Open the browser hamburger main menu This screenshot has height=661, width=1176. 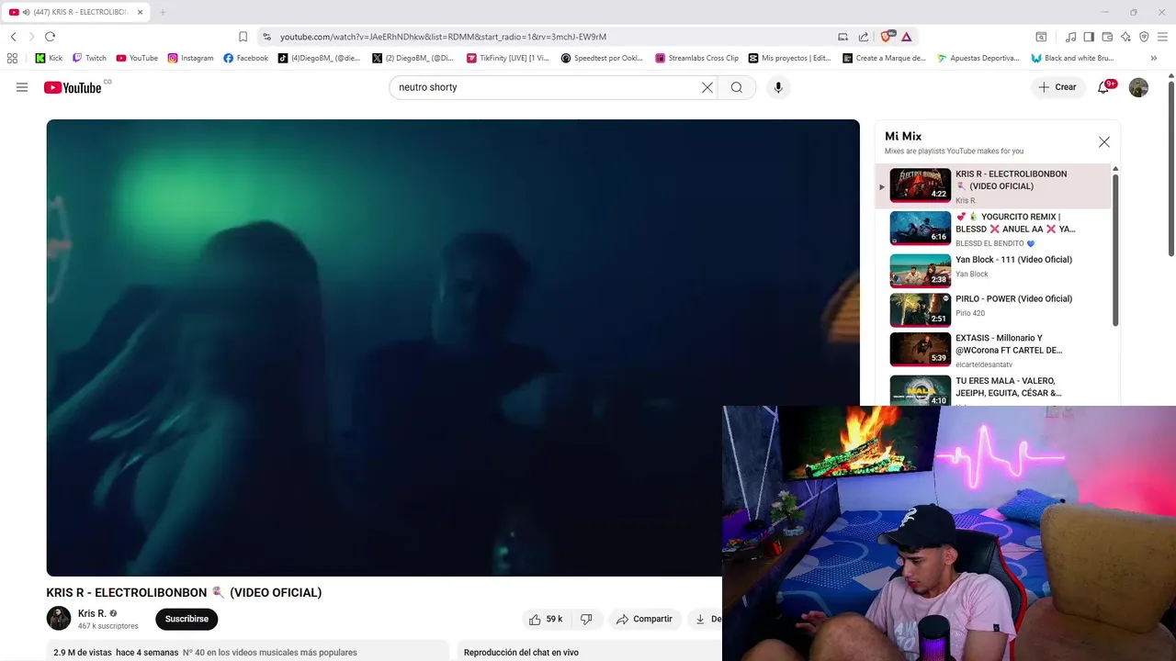pyautogui.click(x=1163, y=37)
